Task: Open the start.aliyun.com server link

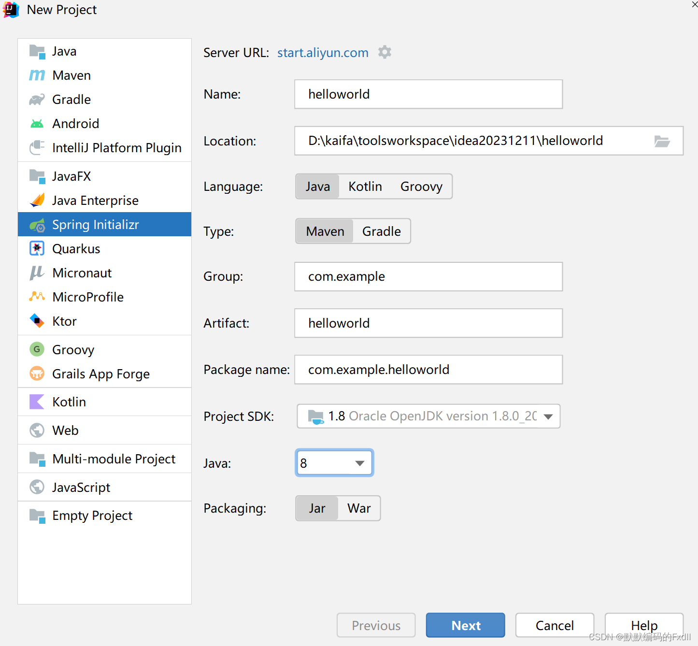Action: pyautogui.click(x=323, y=53)
